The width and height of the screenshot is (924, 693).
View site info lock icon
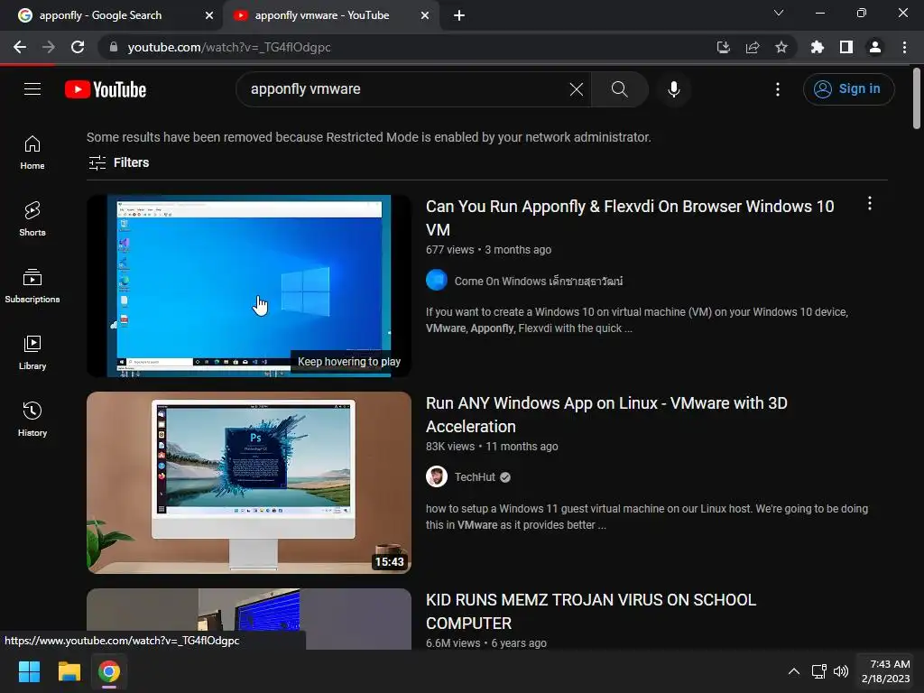114,47
